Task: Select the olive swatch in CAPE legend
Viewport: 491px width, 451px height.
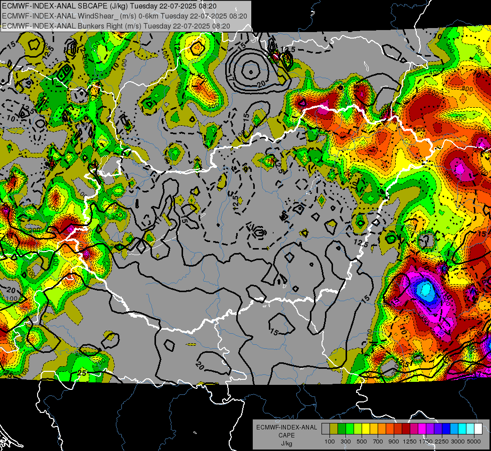Action: 334,429
